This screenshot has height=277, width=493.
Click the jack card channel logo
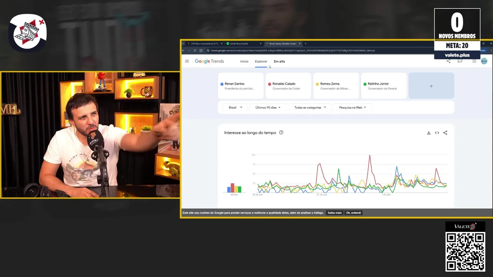28,33
